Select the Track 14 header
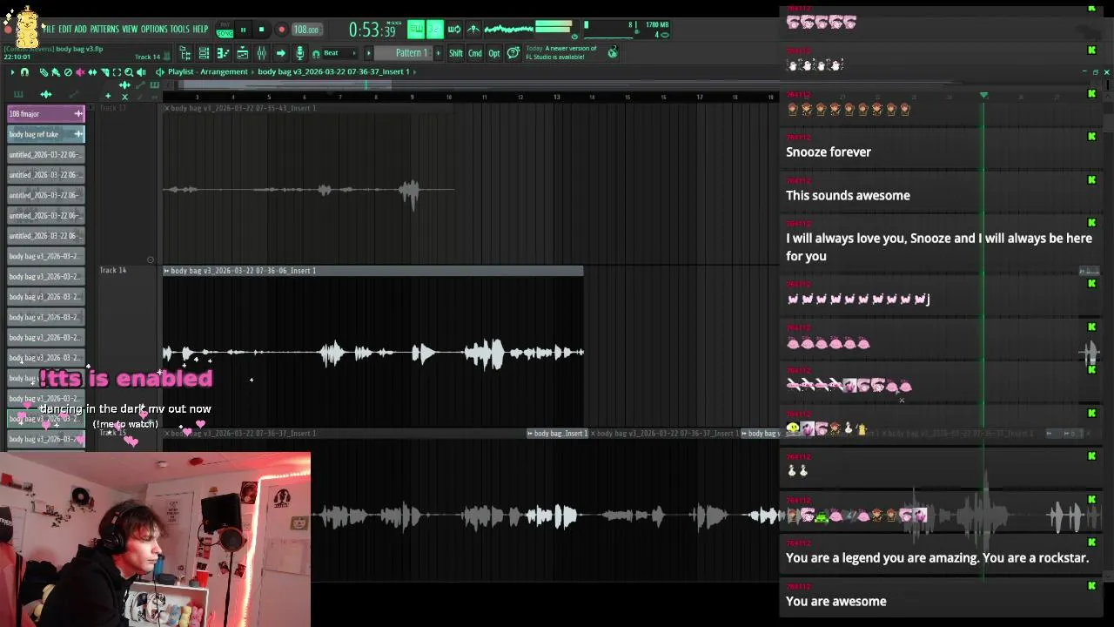This screenshot has height=627, width=1114. pyautogui.click(x=130, y=347)
